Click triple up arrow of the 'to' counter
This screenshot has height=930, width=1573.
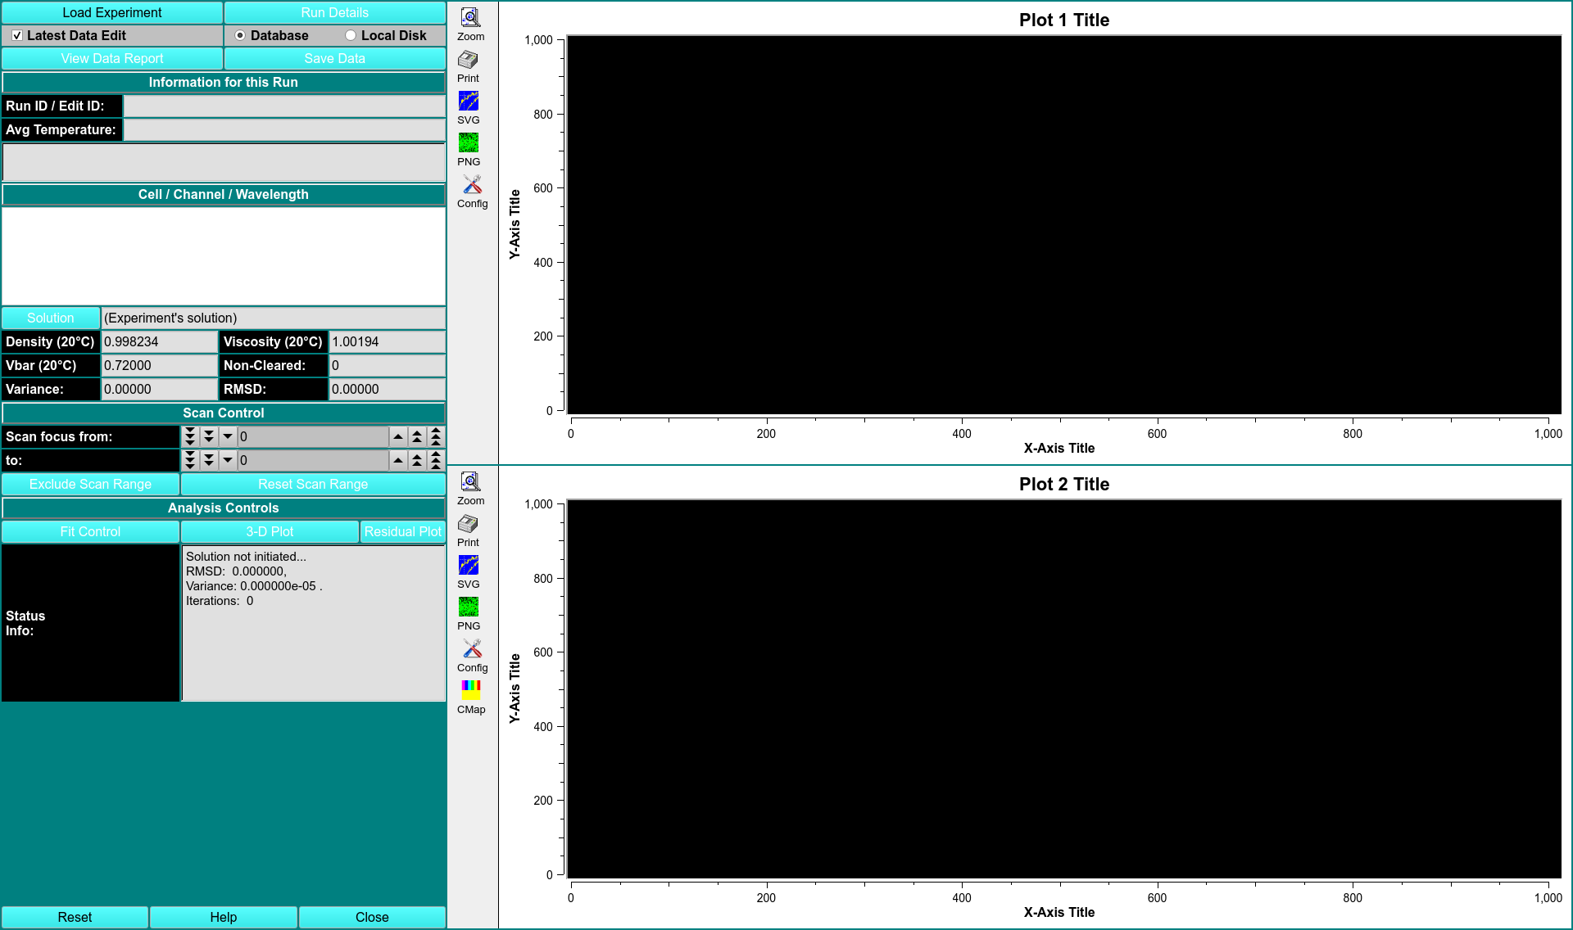(436, 461)
